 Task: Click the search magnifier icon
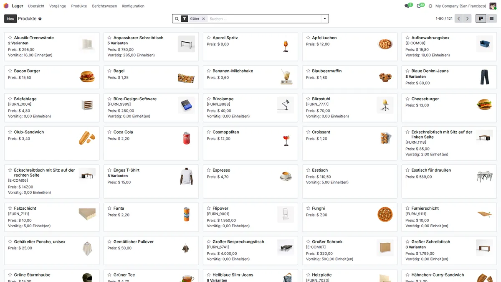pyautogui.click(x=177, y=19)
